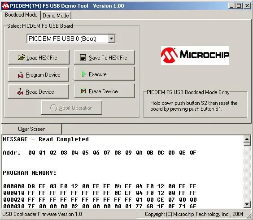
Task: Open the PICDEM FS USB board dropdown arrow
Action: click(x=111, y=39)
